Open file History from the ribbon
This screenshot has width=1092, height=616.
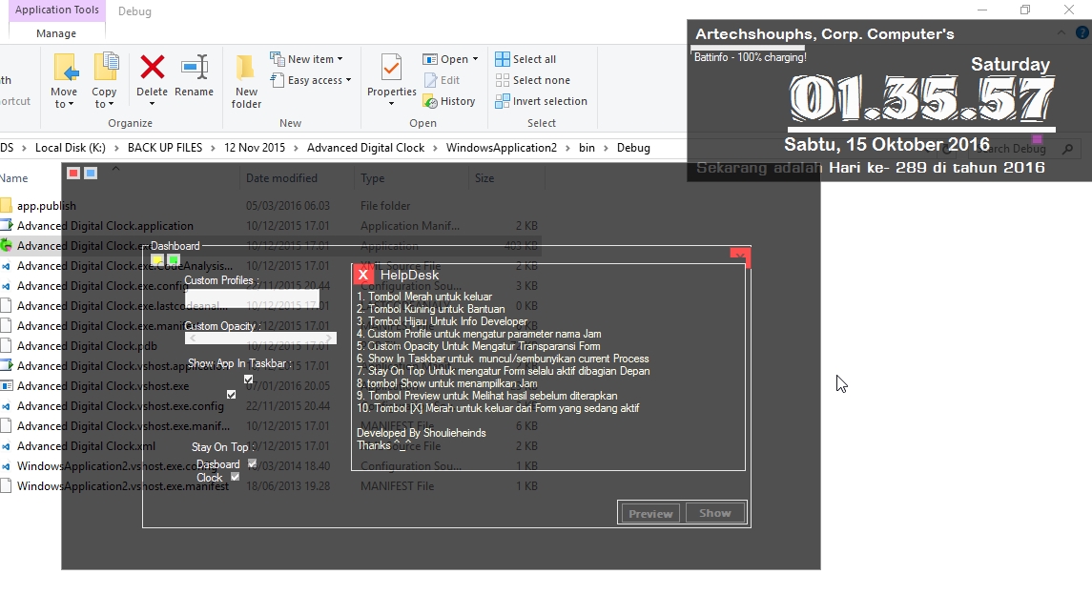pyautogui.click(x=449, y=101)
